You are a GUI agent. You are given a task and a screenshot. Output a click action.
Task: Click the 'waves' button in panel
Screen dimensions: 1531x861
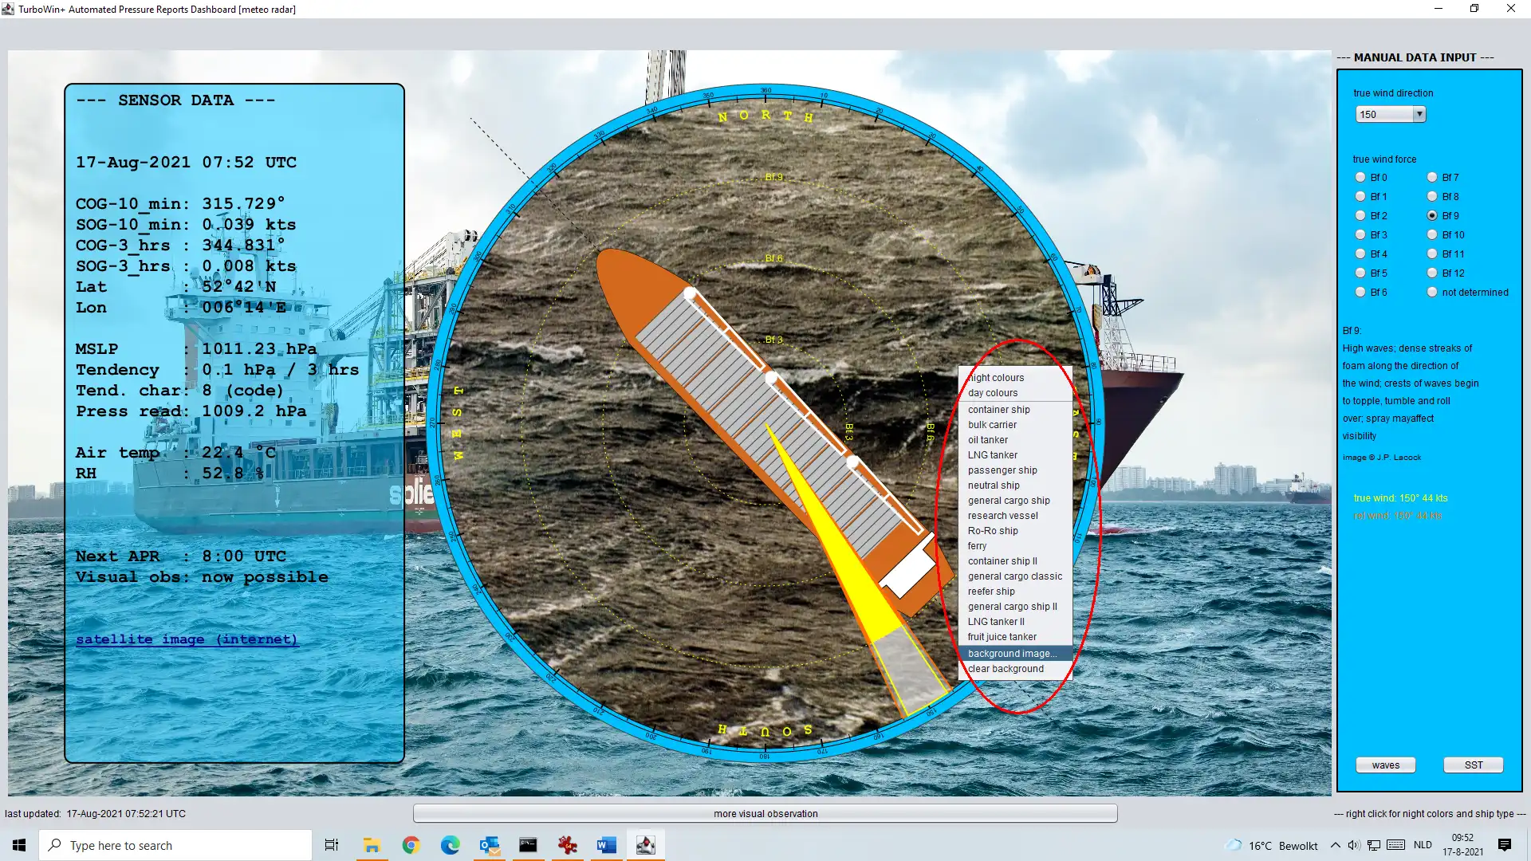click(1385, 765)
